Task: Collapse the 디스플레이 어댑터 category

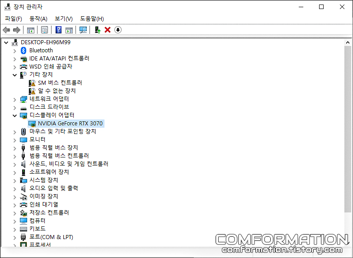Action: pos(15,116)
